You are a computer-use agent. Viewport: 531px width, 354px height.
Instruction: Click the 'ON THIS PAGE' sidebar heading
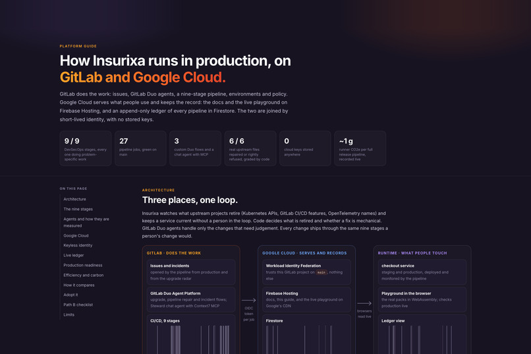(74, 189)
